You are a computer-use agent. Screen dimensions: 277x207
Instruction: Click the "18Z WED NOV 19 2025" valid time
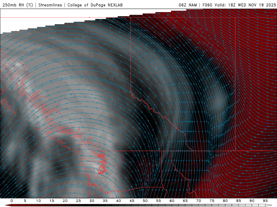pos(252,5)
